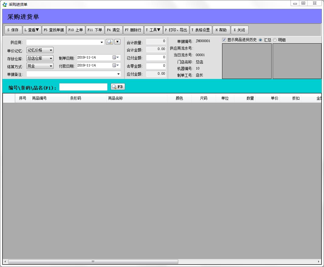Click the F3 product search button
Screen dimensions: 324x267
pyautogui.click(x=118, y=87)
